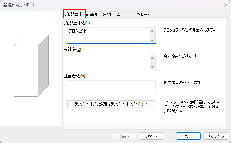Click テンプレートから設定はテンプレートタブへ button
This screenshot has width=231, height=143.
[x=111, y=104]
